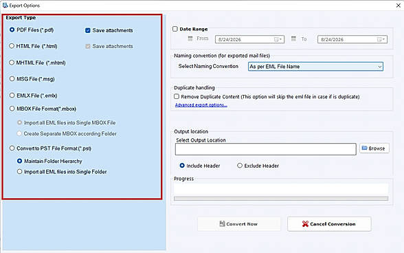
Task: Select Import all EML files into Single MBOX File
Action: (x=19, y=122)
